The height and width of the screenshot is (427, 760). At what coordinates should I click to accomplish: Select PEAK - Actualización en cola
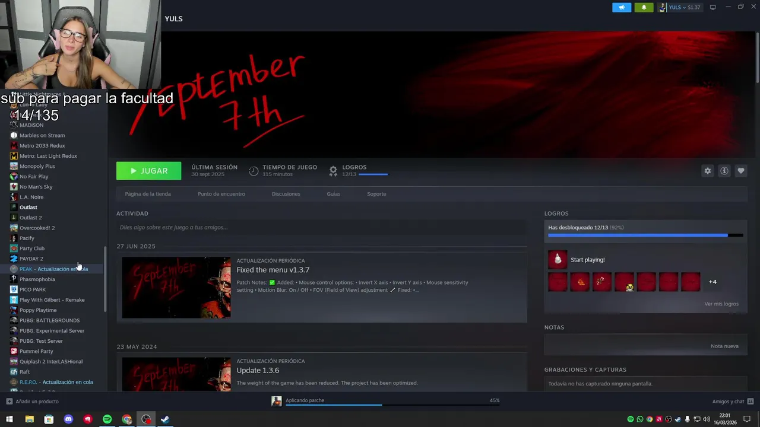tap(53, 269)
